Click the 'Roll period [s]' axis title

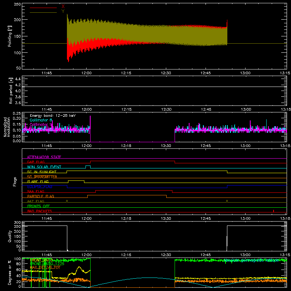pos(11,91)
